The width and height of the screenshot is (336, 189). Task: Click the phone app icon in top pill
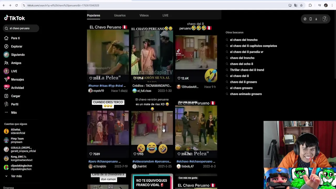pos(311,19)
